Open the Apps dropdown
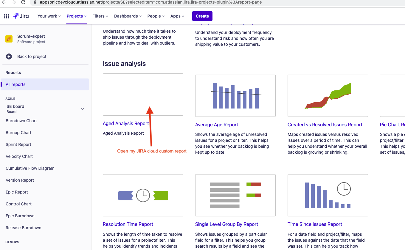The width and height of the screenshot is (405, 250). [177, 16]
